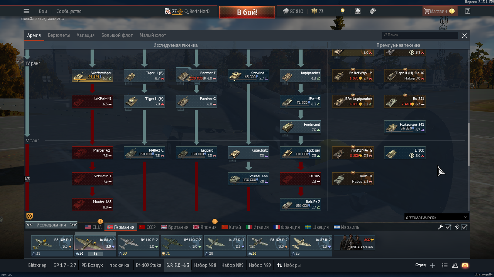Toggle the auto-ammo refill checkbox

click(464, 227)
